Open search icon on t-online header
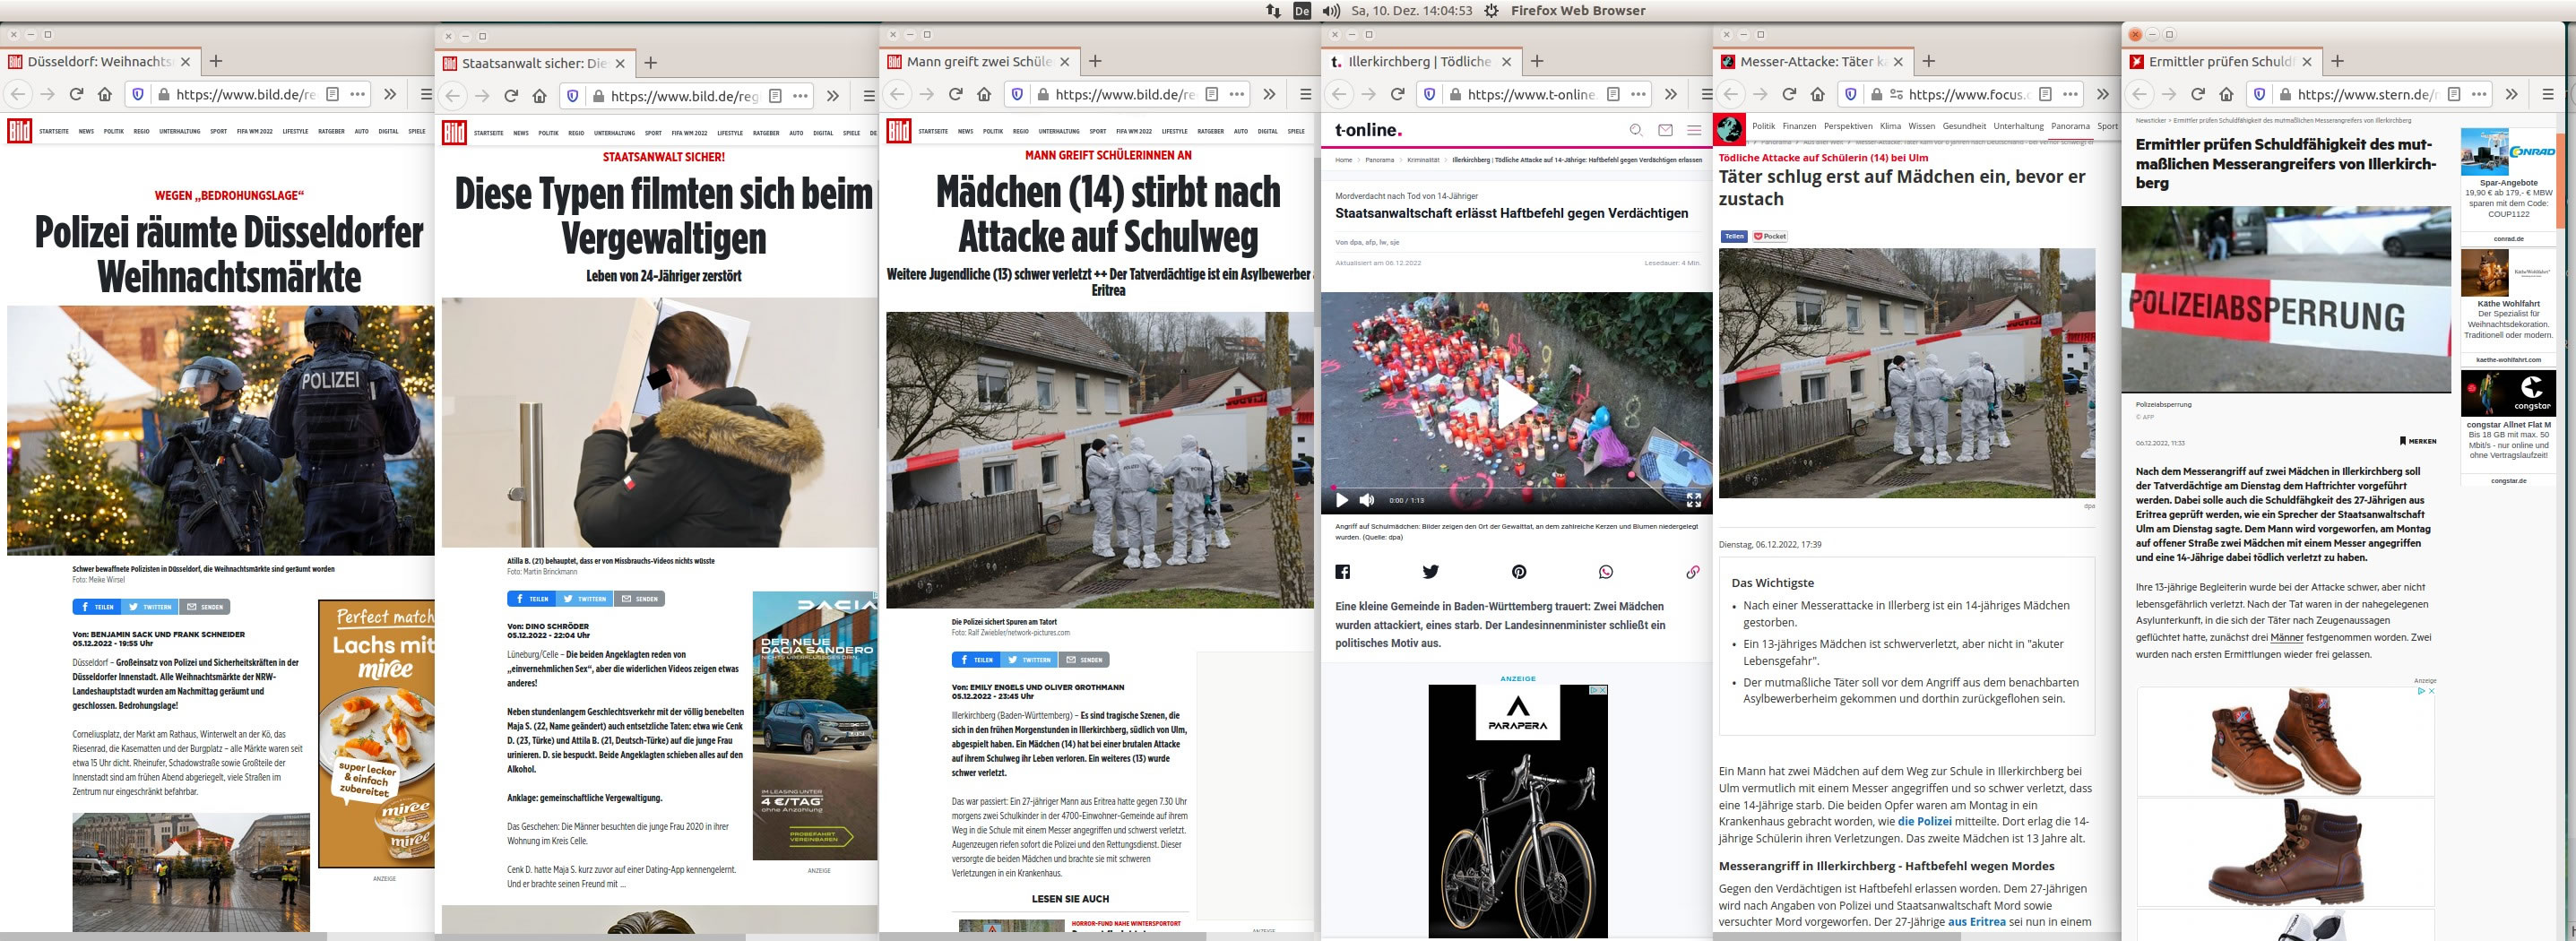Screen dimensions: 2576x941 point(1636,130)
